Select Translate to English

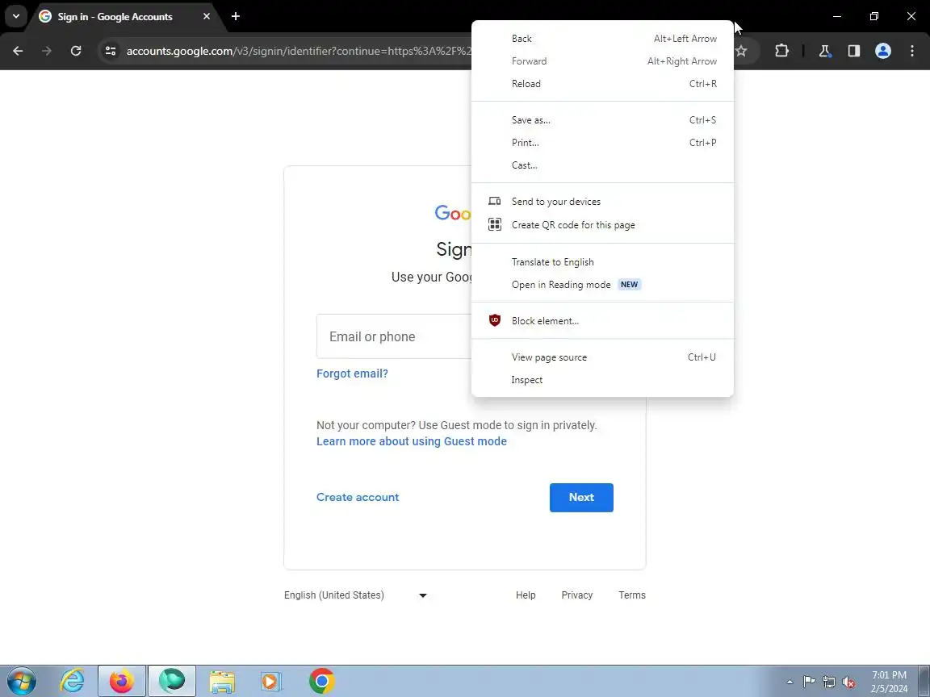click(x=602, y=262)
